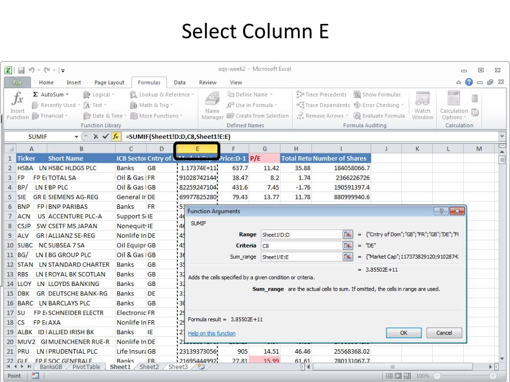Open the Watch Window
Screen dimensions: 510x382
click(422, 105)
